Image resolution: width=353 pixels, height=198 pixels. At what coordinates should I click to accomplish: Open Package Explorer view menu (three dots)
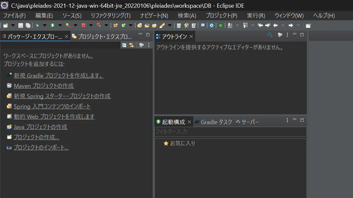pos(149,45)
